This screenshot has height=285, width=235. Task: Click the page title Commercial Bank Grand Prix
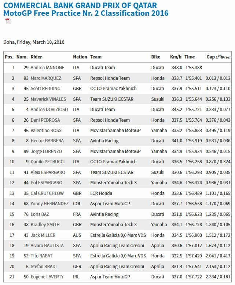[80, 6]
